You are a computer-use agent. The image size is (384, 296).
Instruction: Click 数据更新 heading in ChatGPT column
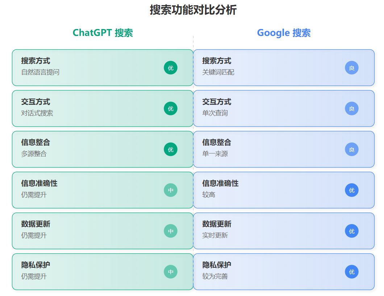pos(36,224)
